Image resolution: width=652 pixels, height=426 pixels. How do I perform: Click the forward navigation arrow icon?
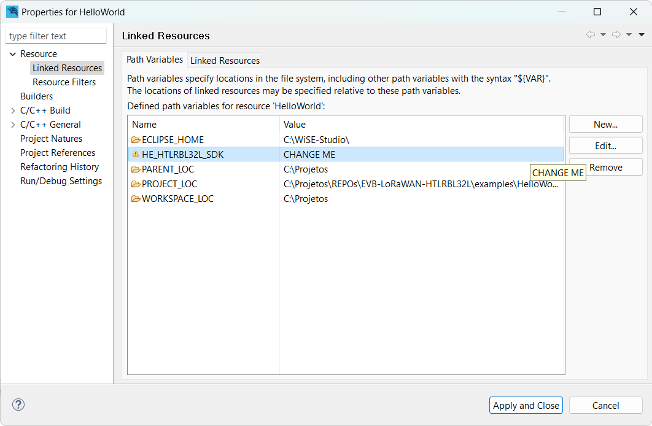click(616, 35)
